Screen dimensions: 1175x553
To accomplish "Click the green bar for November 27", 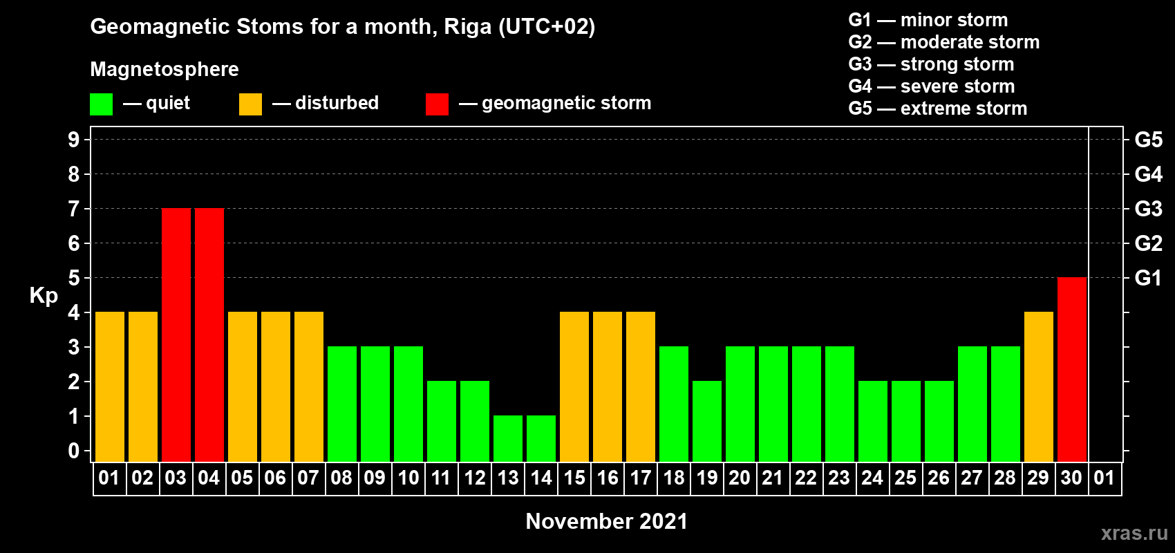I will 972,404.
